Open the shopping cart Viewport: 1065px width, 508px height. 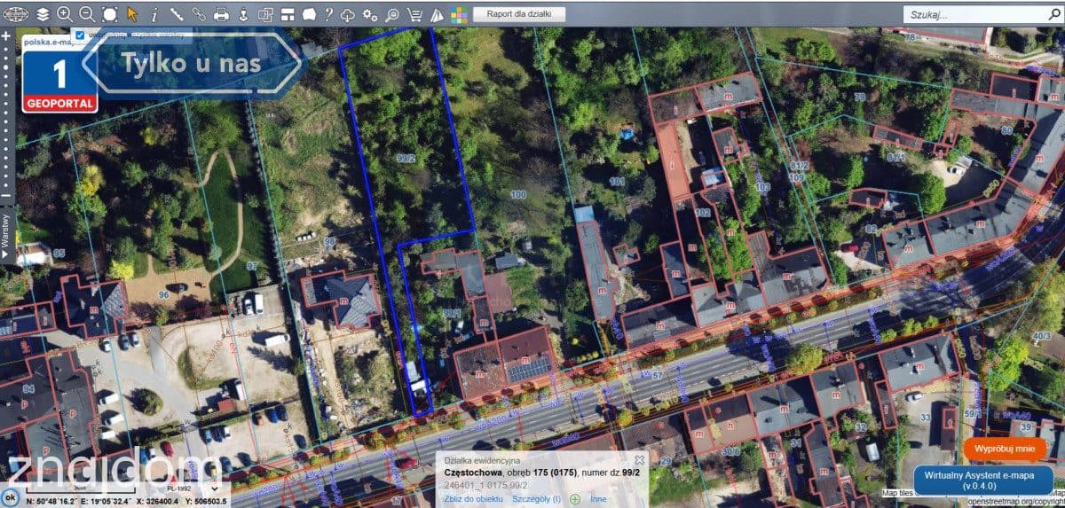coord(414,13)
